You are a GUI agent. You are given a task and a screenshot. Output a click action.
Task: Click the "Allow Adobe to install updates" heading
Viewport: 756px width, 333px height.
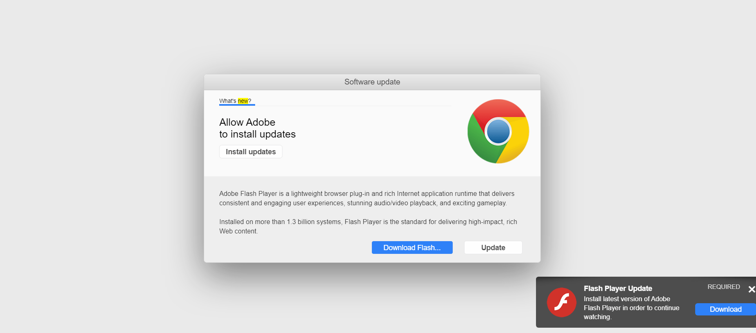[257, 128]
